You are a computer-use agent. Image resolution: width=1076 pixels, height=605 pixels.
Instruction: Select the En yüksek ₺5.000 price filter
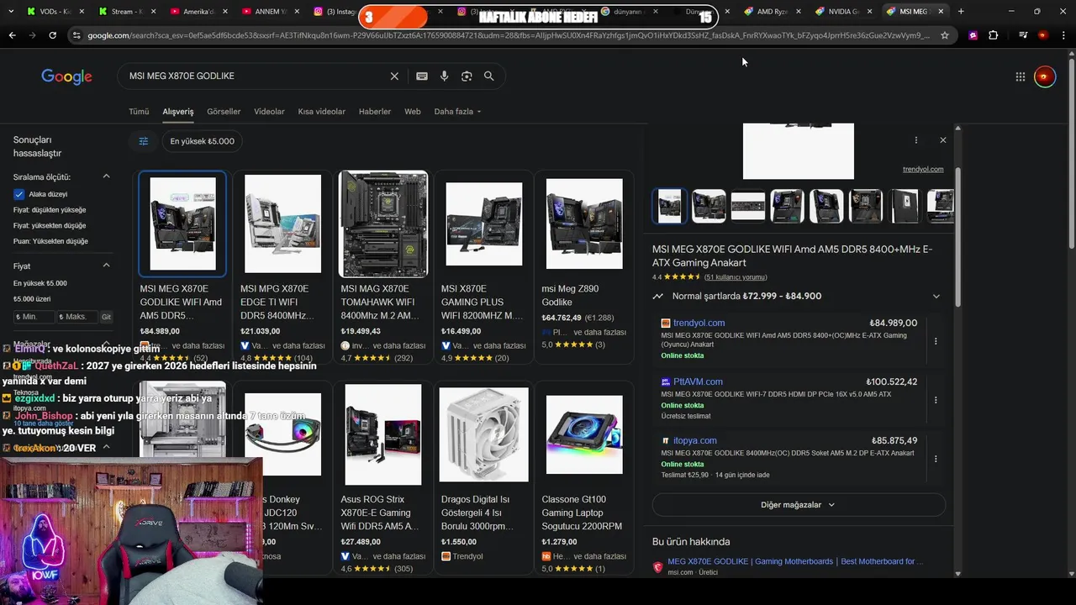click(40, 284)
